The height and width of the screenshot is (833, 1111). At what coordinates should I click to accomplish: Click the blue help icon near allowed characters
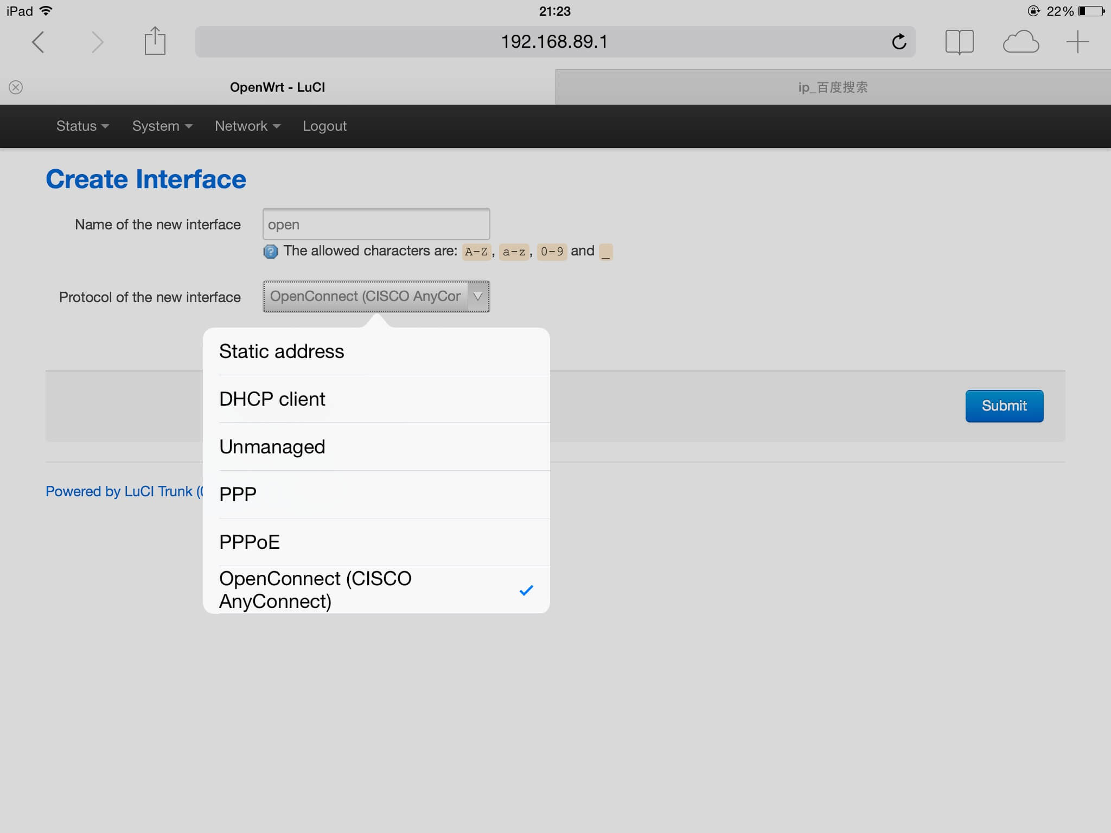(270, 252)
